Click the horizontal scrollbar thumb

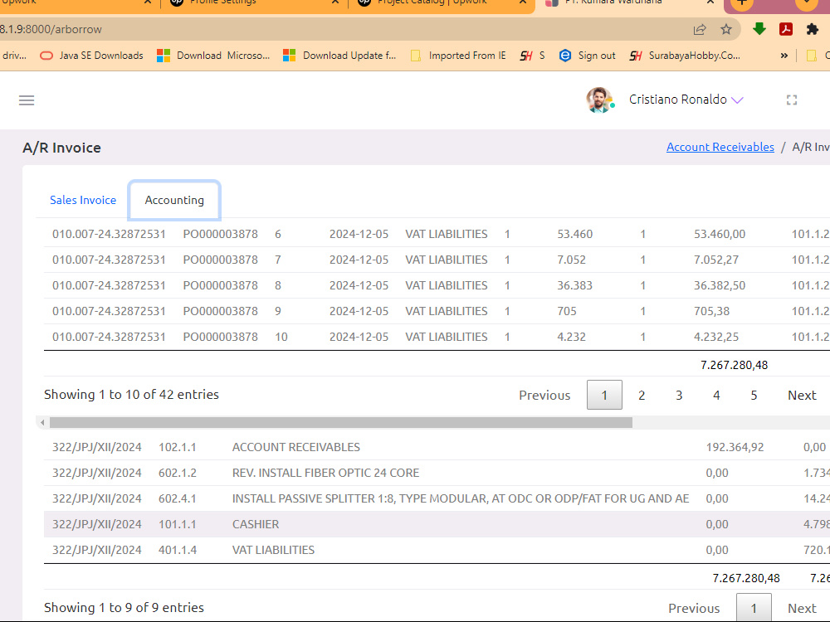pyautogui.click(x=341, y=423)
